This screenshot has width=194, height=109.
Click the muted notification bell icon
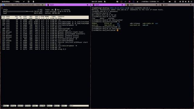coord(105,2)
